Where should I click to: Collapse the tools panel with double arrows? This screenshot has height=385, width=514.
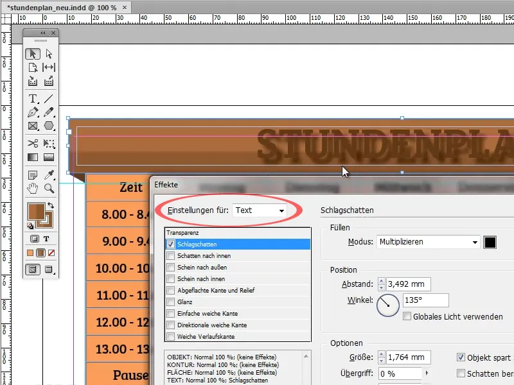tap(43, 33)
